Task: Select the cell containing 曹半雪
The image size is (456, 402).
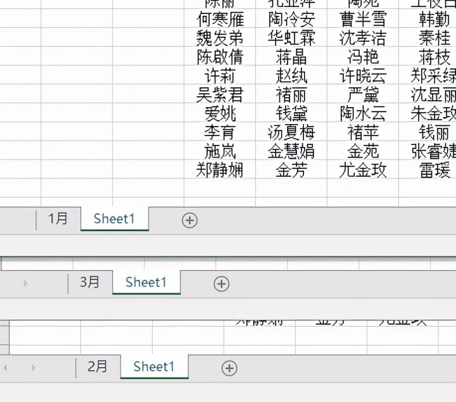Action: click(363, 19)
